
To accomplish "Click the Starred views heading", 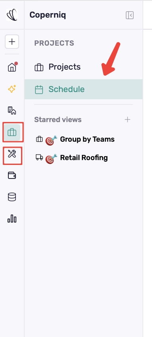I will (58, 120).
